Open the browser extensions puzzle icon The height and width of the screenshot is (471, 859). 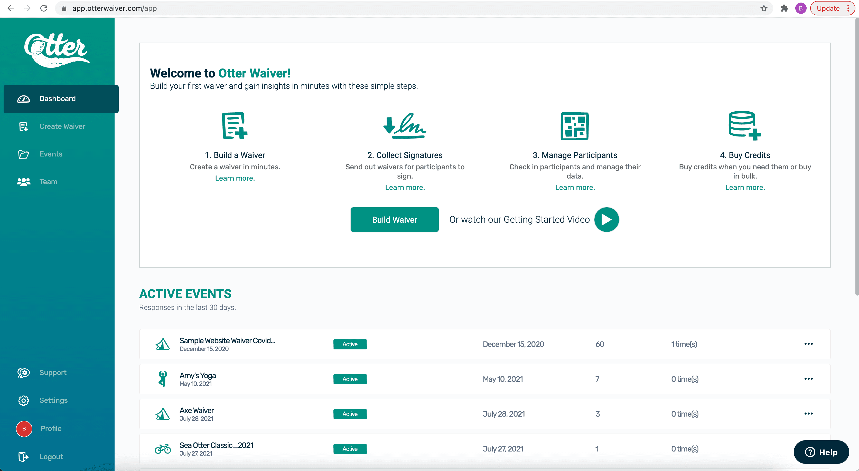[x=784, y=8]
